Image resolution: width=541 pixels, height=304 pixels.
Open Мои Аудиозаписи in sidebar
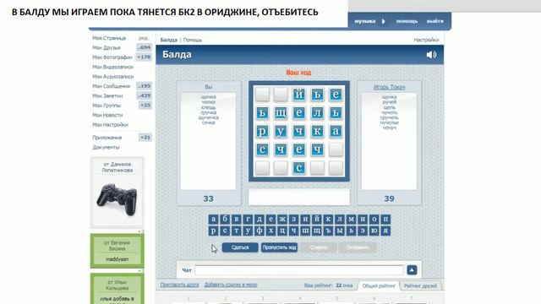pyautogui.click(x=112, y=77)
